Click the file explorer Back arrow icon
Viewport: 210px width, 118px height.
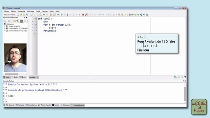pos(5,21)
